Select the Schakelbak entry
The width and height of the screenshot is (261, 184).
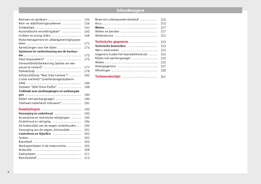(27, 28)
